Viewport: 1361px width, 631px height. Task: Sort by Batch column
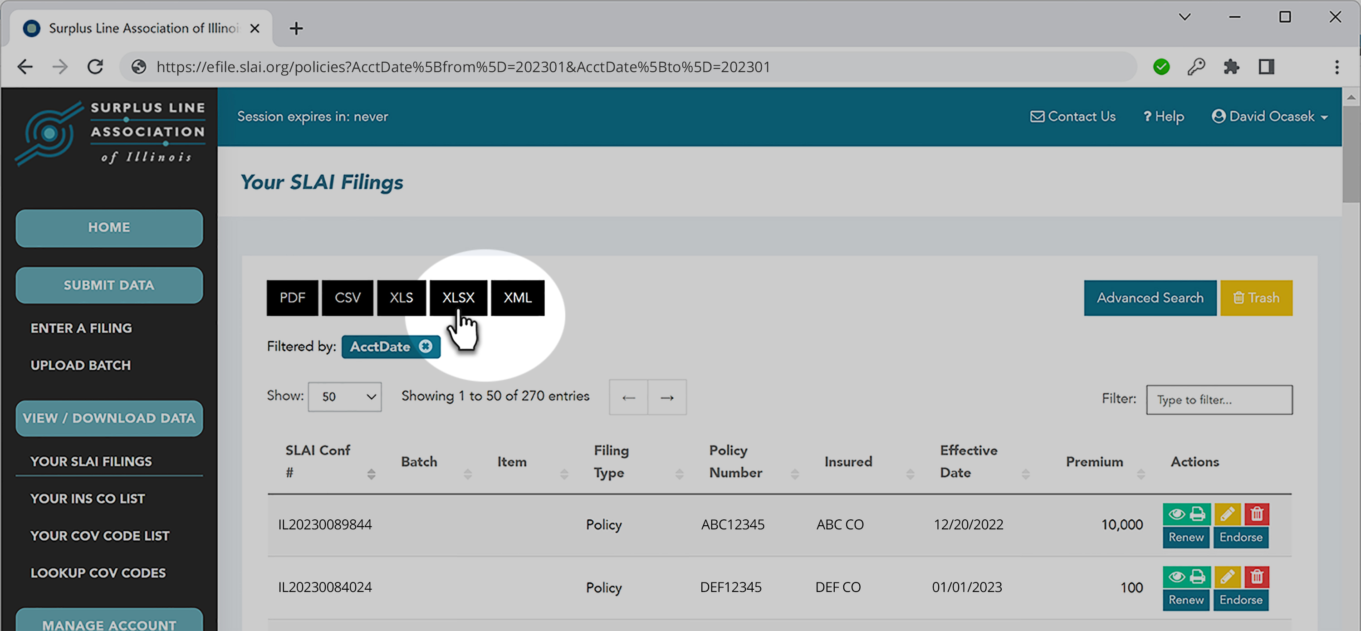click(x=468, y=474)
